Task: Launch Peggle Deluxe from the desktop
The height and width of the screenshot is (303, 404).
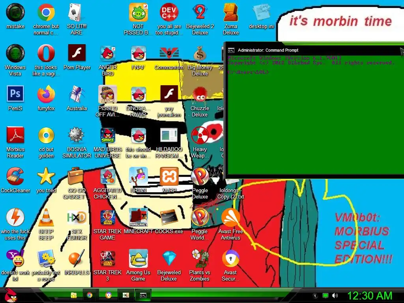Action: [x=200, y=176]
